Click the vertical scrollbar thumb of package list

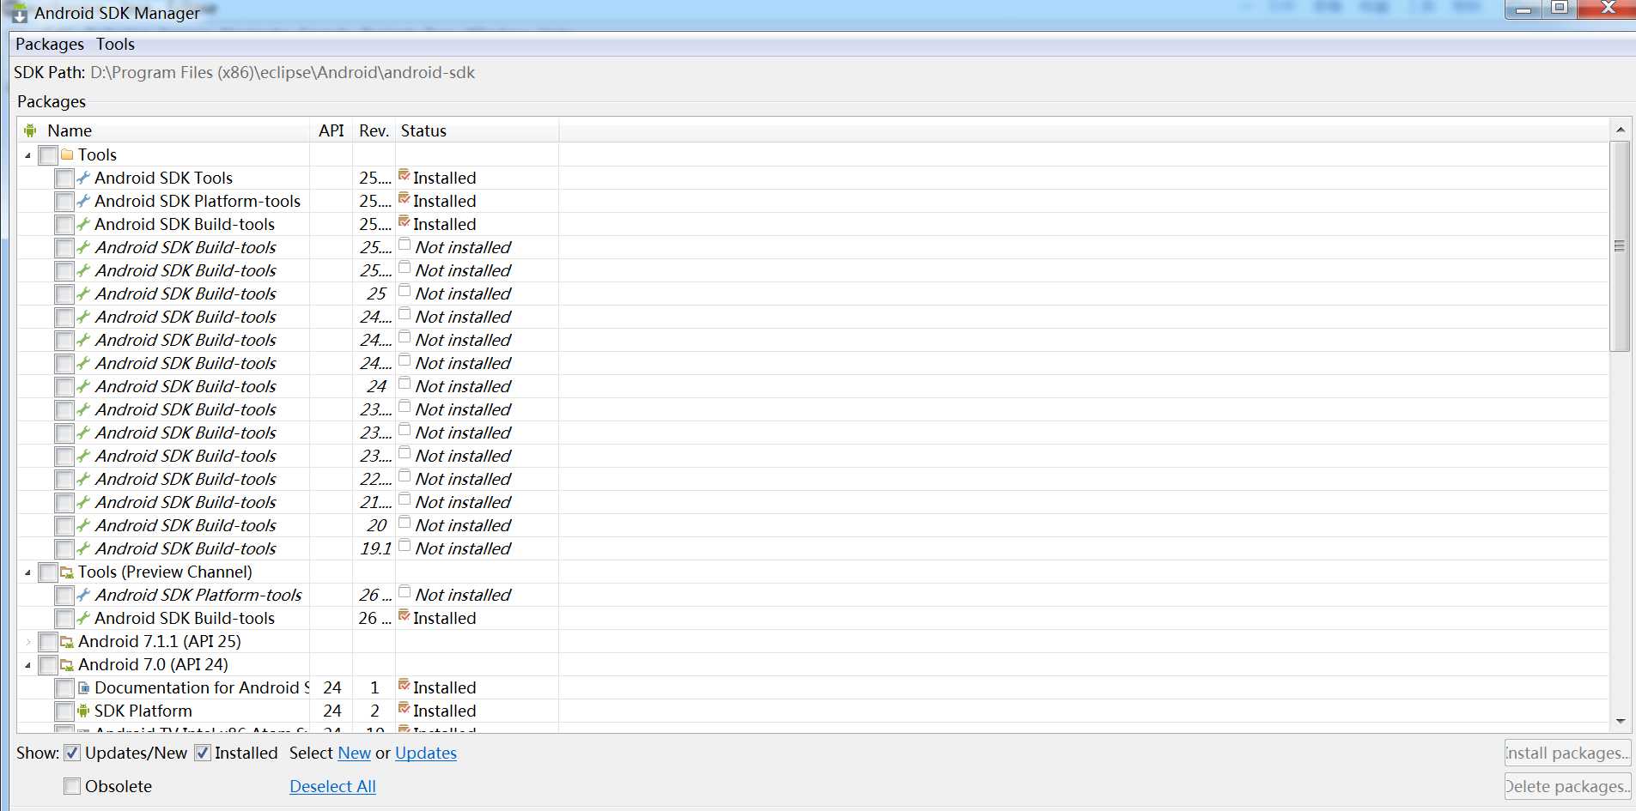click(x=1620, y=246)
